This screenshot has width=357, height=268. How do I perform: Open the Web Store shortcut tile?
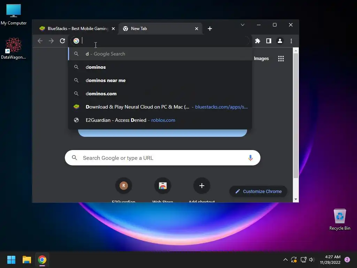pyautogui.click(x=162, y=189)
